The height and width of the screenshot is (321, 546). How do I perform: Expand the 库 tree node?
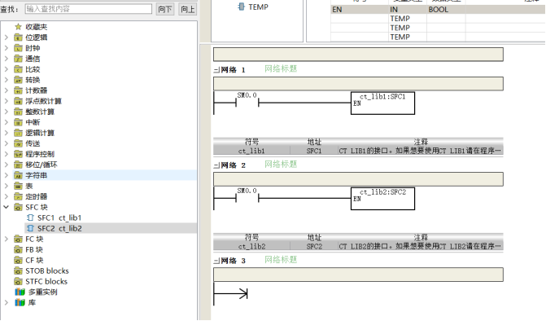coord(7,302)
